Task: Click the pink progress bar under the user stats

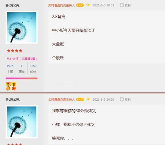Action: point(22,78)
